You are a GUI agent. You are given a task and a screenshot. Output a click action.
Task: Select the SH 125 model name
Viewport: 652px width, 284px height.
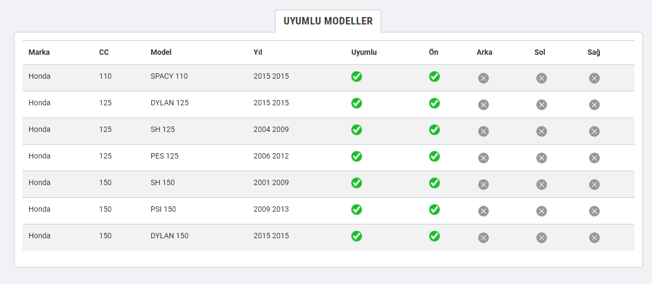163,129
